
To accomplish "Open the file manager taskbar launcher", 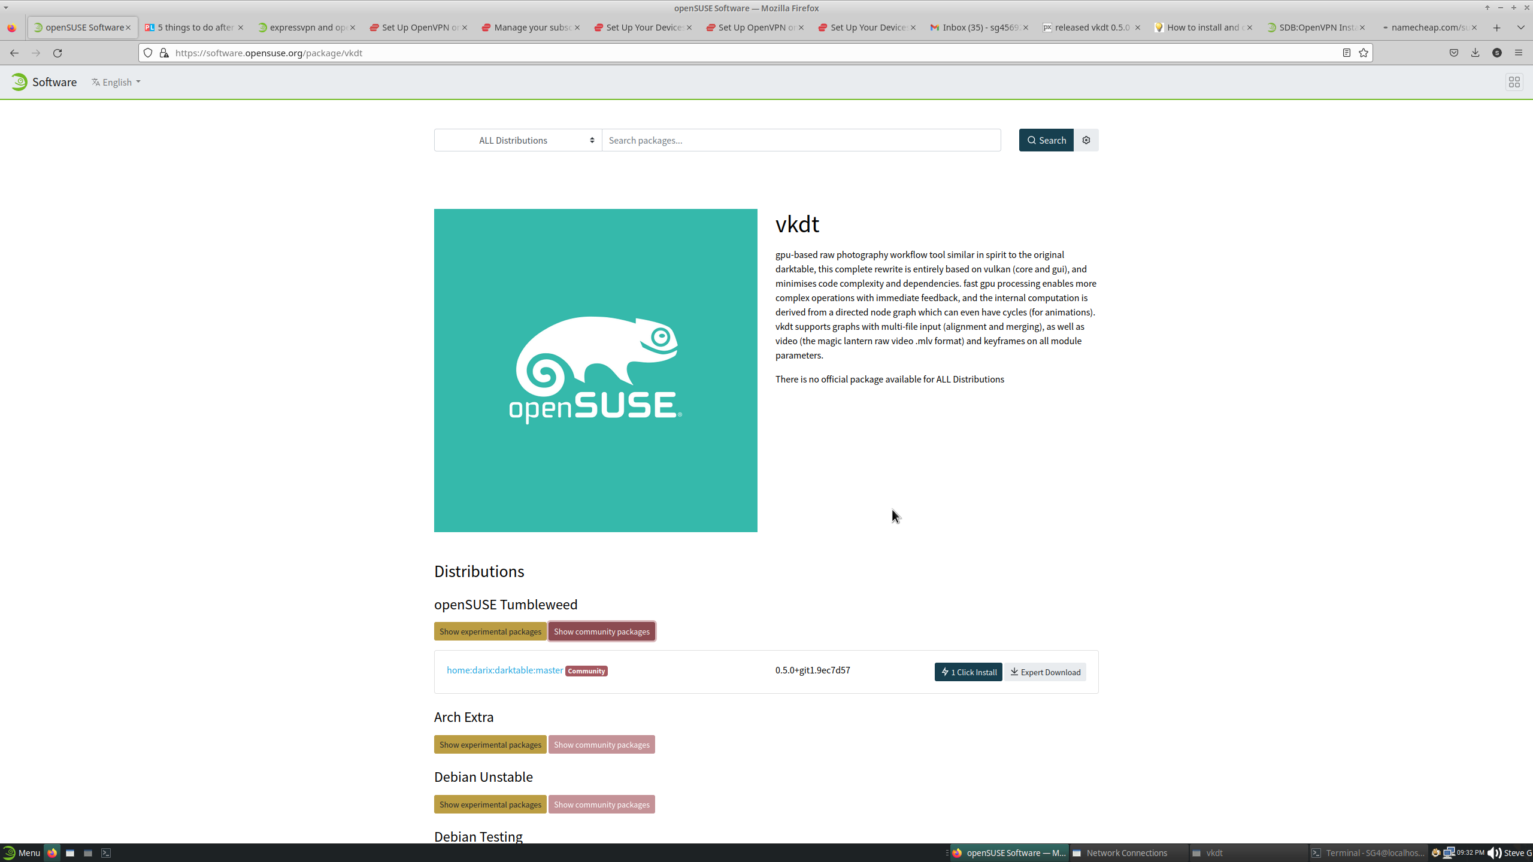I will [70, 853].
